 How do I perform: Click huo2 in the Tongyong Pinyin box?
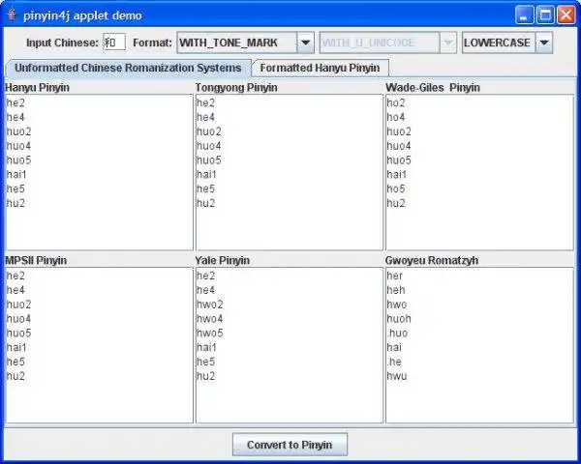[209, 131]
